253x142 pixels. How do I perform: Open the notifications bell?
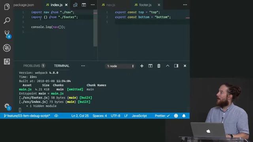point(184,116)
